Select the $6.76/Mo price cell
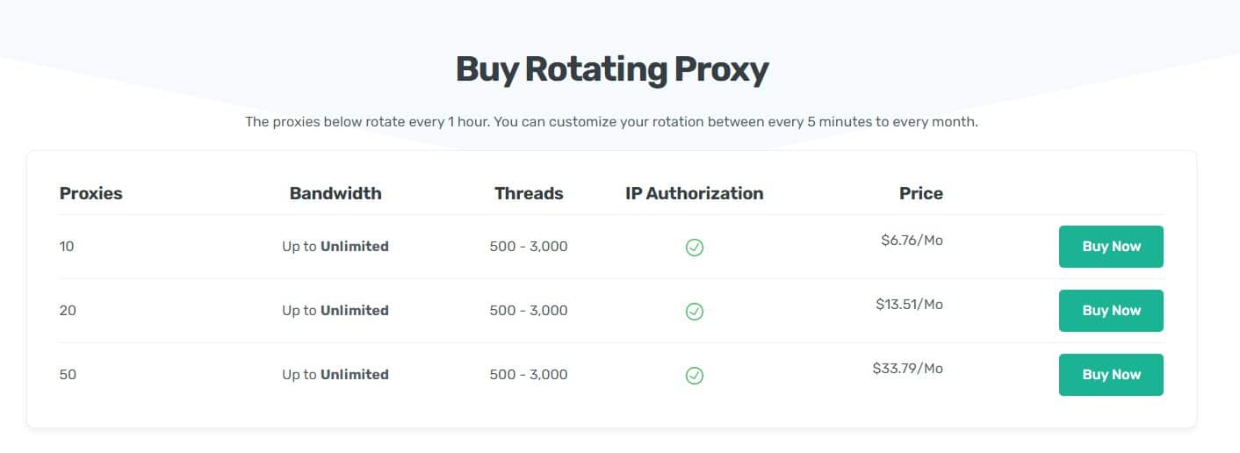This screenshot has width=1240, height=453. pos(912,240)
